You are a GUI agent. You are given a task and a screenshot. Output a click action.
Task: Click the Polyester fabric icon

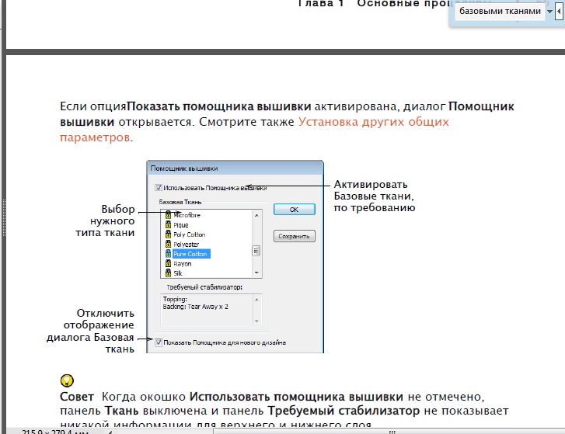coord(168,244)
